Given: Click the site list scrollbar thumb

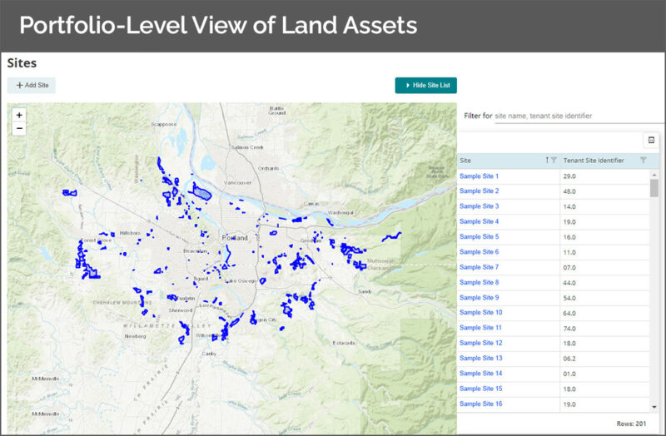Looking at the screenshot, I should click(x=654, y=188).
